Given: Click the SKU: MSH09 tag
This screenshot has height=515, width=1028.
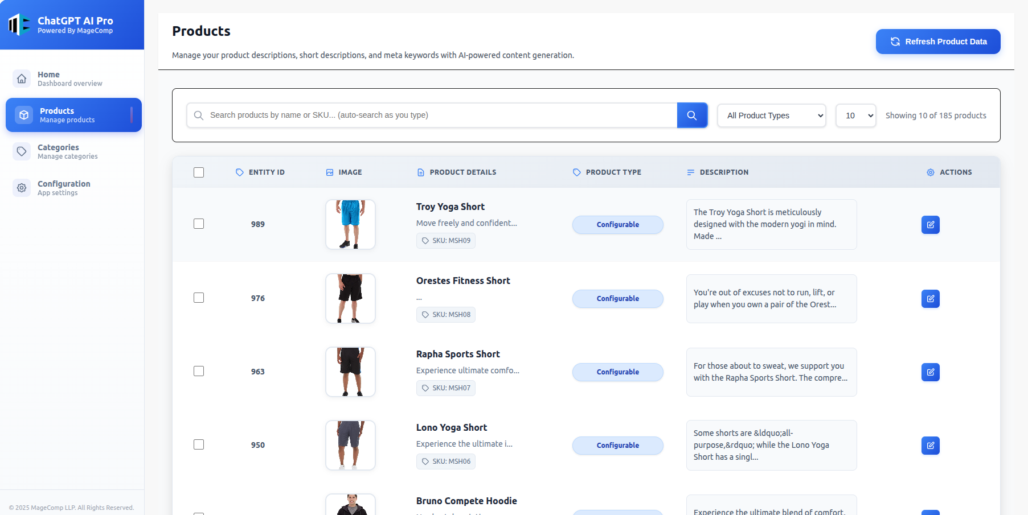Looking at the screenshot, I should pos(446,241).
